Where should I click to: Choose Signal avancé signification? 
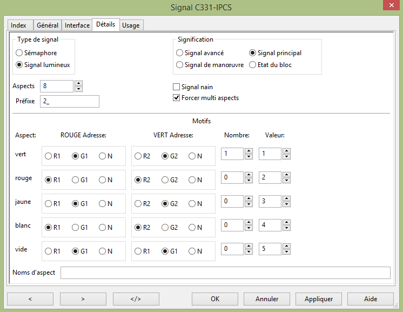180,53
